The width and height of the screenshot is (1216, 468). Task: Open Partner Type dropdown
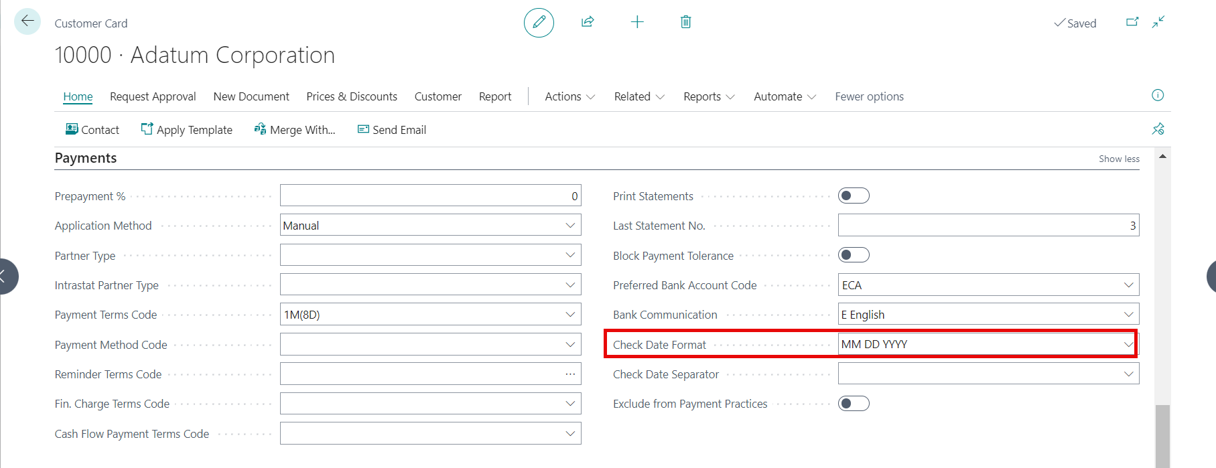click(570, 255)
